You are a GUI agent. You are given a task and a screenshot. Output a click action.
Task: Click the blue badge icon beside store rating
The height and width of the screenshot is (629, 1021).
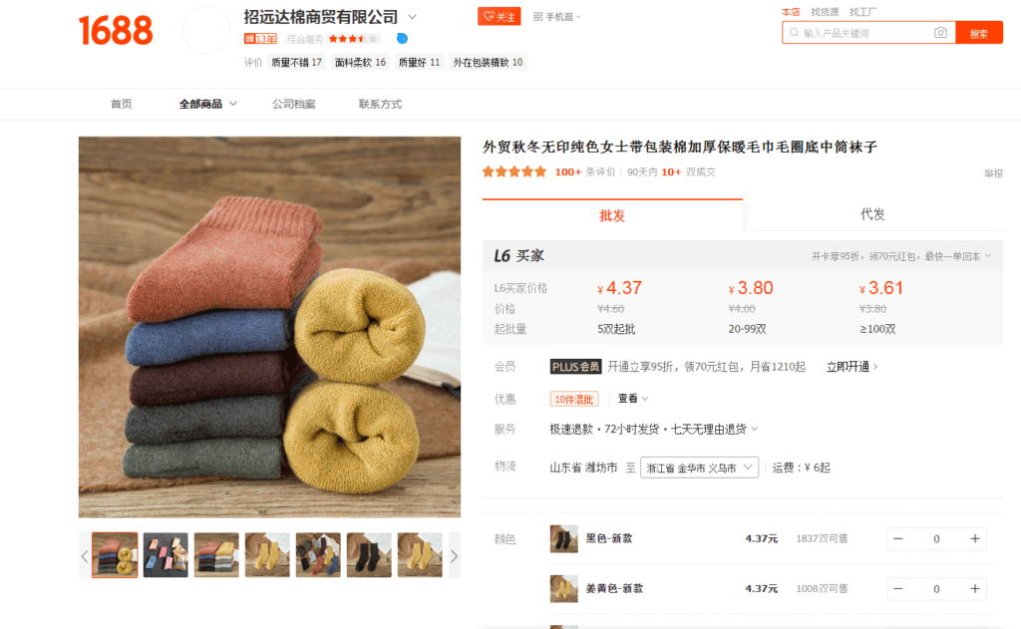click(x=403, y=39)
